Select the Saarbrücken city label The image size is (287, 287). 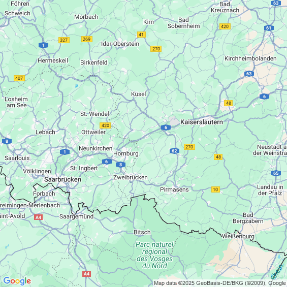click(62, 179)
